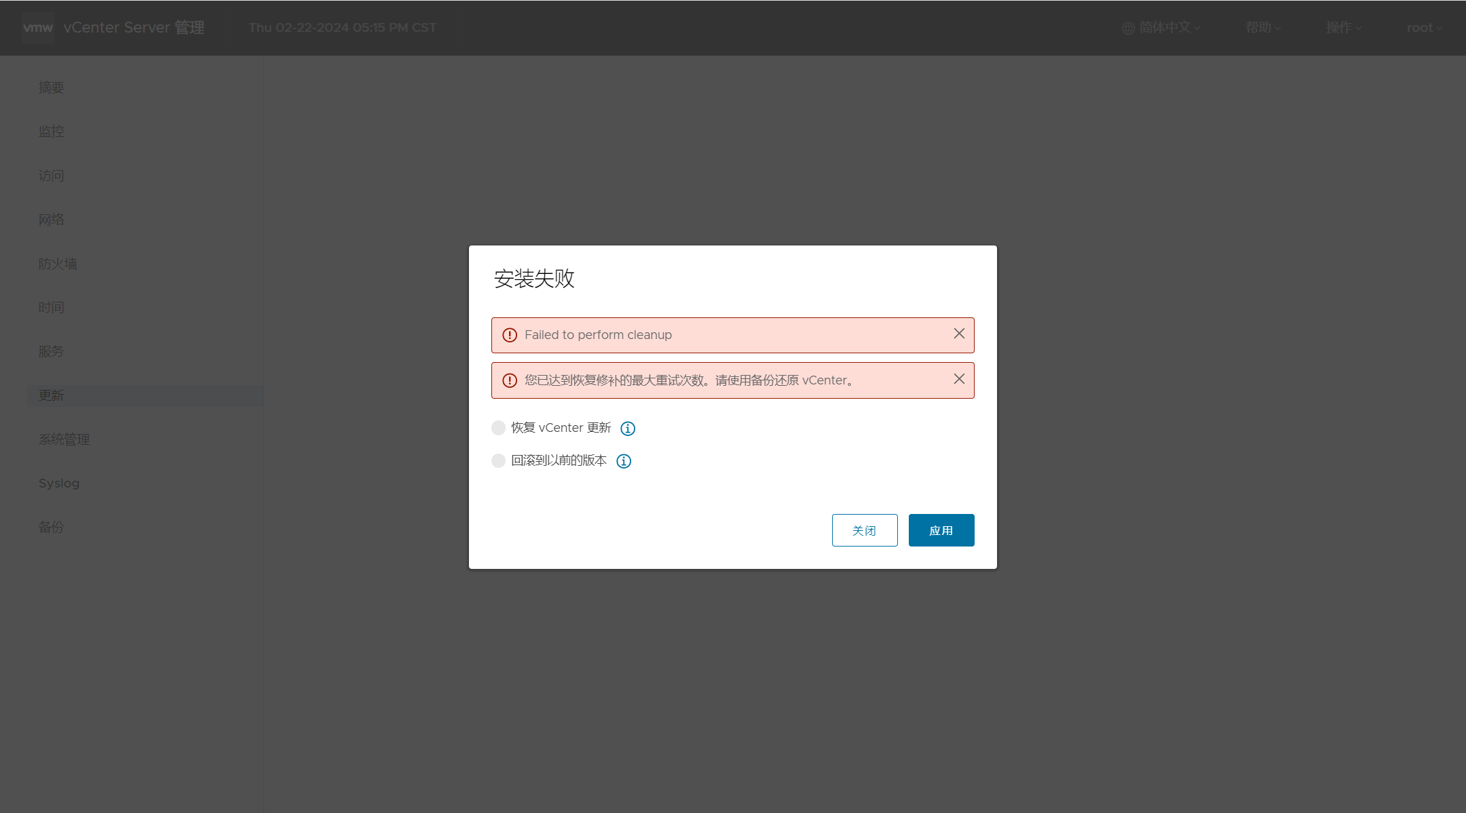This screenshot has width=1466, height=813.
Task: Dismiss the 'Failed to perform cleanup' alert
Action: (x=959, y=334)
